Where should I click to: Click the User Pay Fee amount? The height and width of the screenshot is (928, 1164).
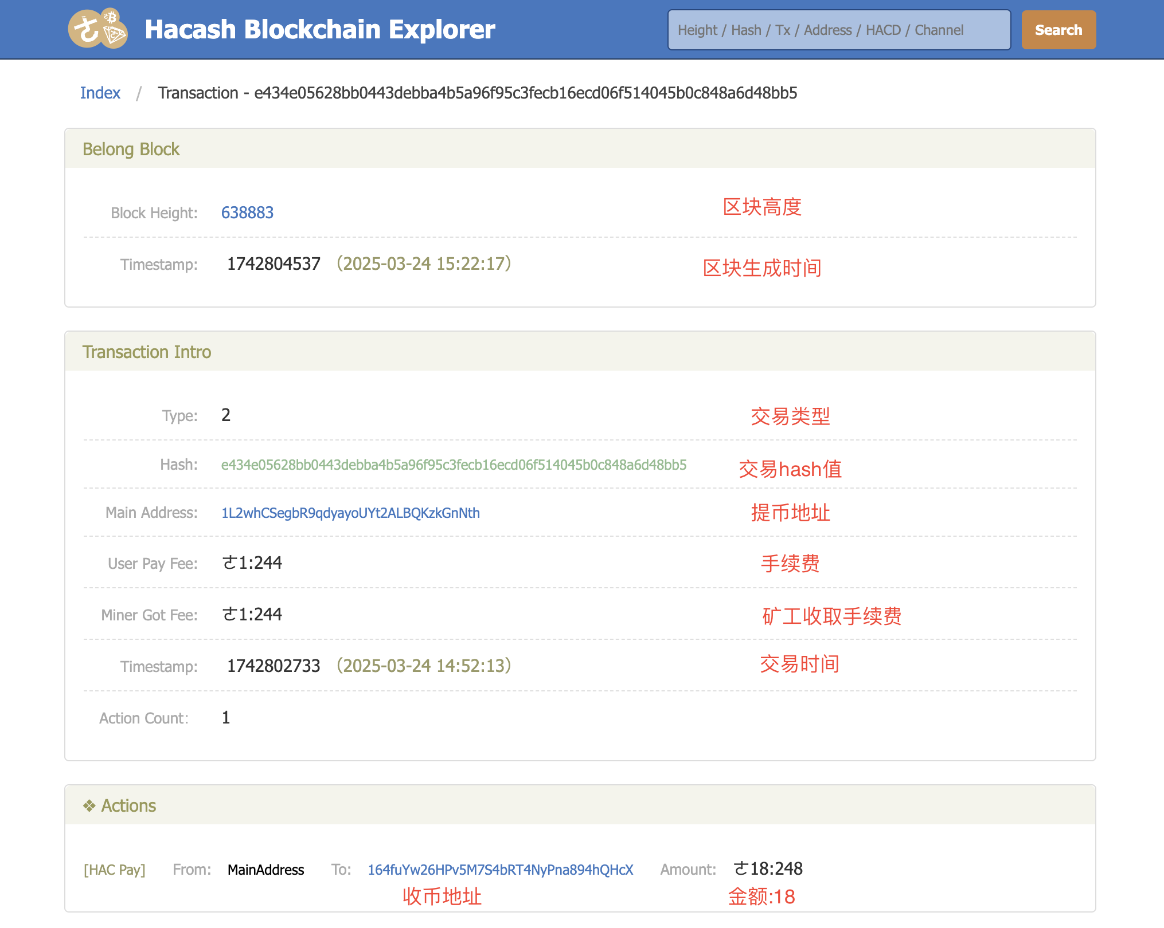click(252, 563)
